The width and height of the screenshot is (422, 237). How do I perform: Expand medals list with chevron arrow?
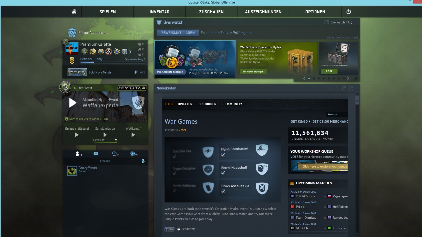pyautogui.click(x=130, y=52)
